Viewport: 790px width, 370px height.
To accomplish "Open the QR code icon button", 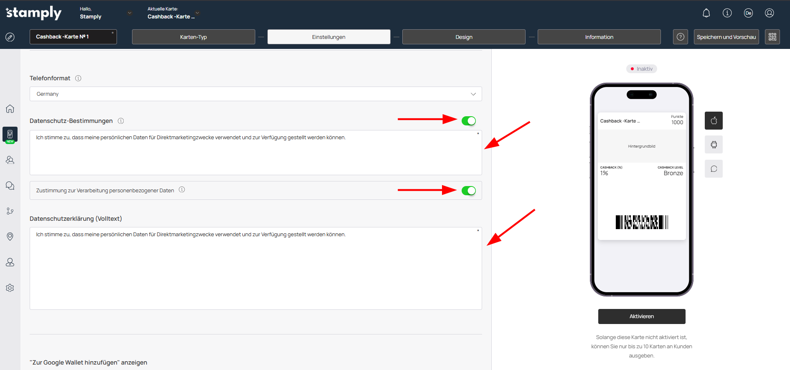I will coord(772,37).
